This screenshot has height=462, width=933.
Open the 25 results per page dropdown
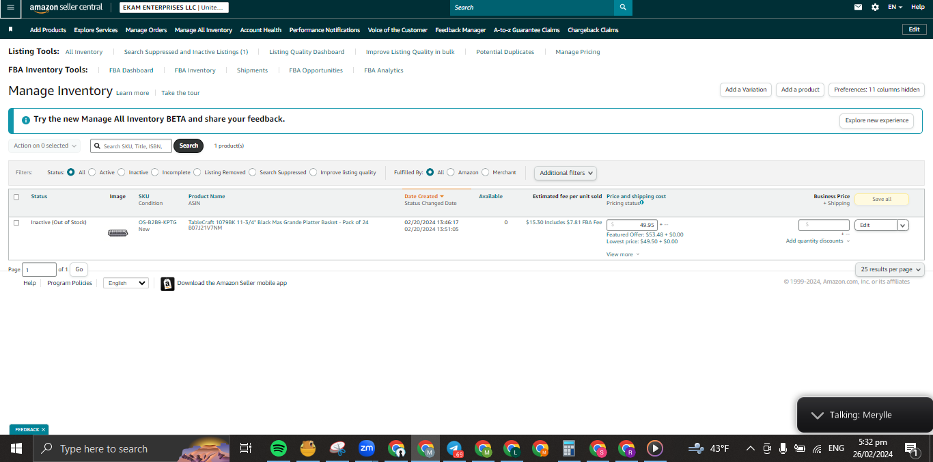[x=889, y=269]
